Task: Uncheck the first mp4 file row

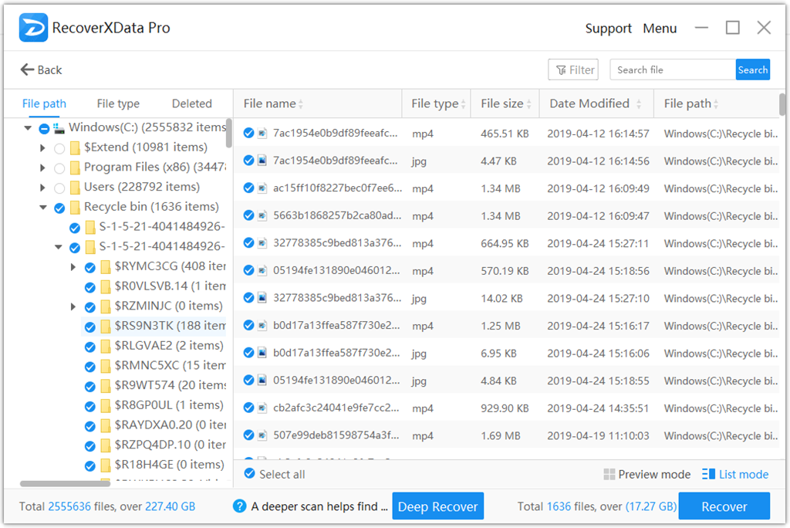Action: 248,132
